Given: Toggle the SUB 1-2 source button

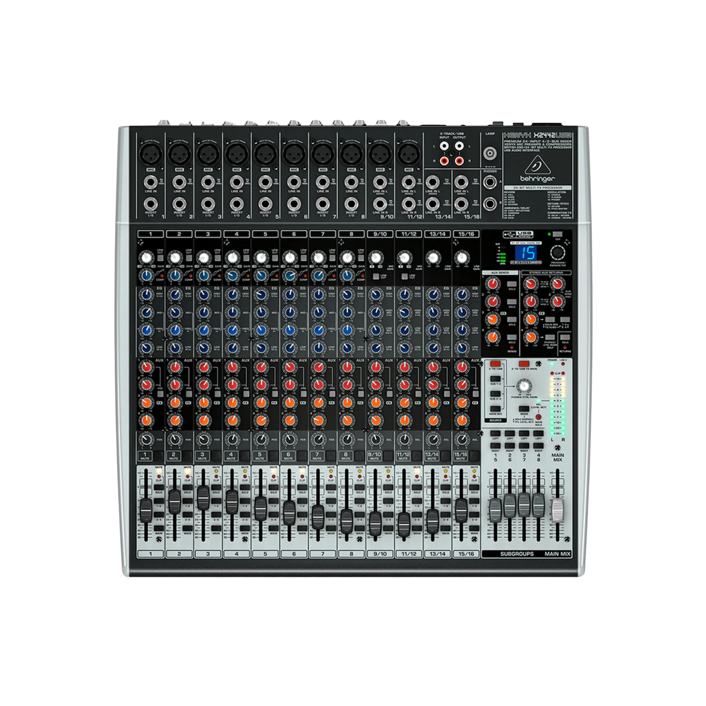Looking at the screenshot, I should coord(496,379).
